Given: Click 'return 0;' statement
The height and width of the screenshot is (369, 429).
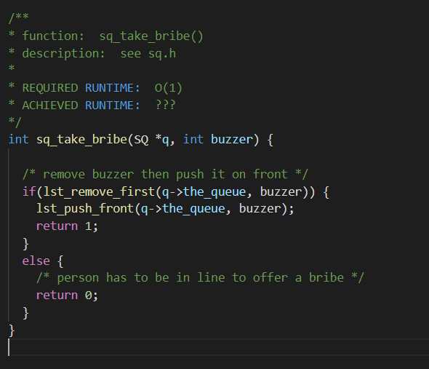Looking at the screenshot, I should coord(67,295).
